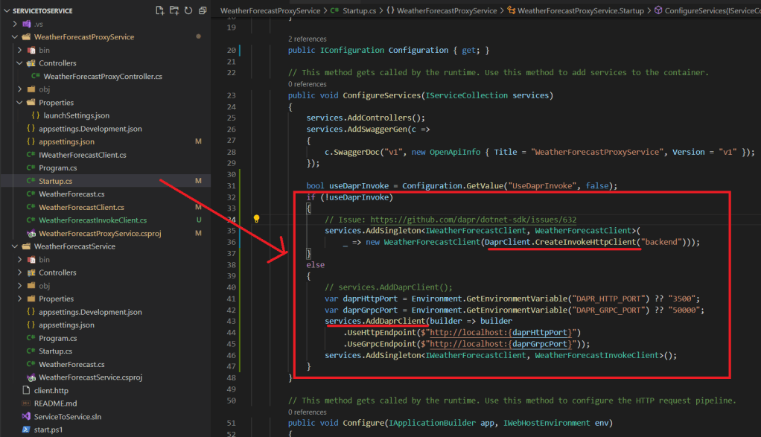The width and height of the screenshot is (761, 437).
Task: Open WeatherForecastInvokeClient.cs in the Explorer
Action: point(92,220)
